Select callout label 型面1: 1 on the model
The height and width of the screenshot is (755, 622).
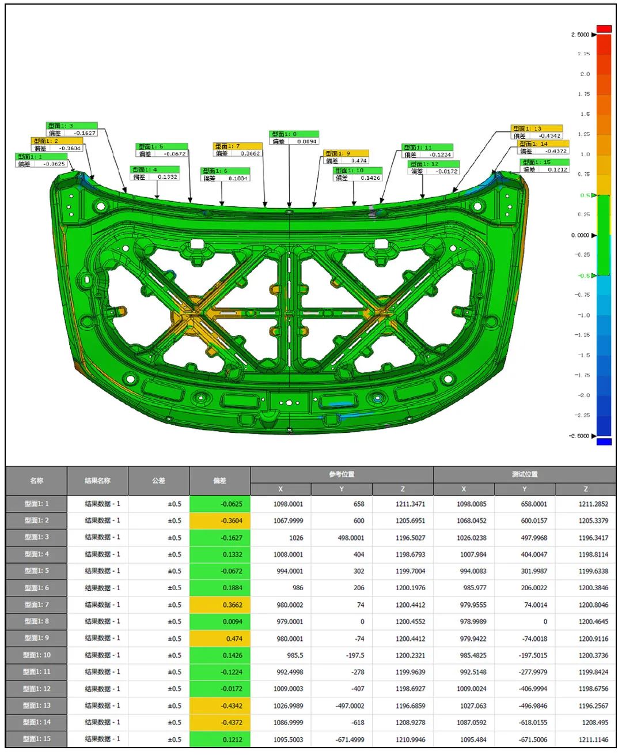point(41,157)
